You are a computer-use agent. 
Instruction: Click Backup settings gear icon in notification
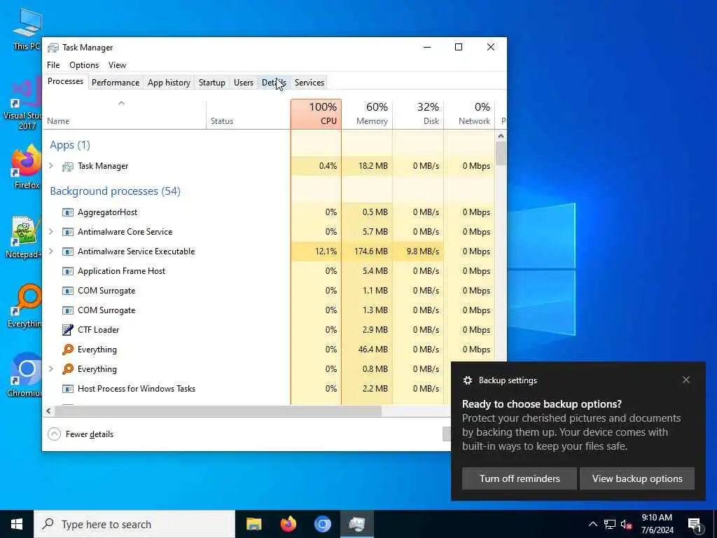(x=467, y=380)
